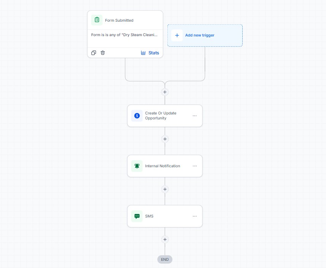Click the END node
The width and height of the screenshot is (326, 268).
click(x=165, y=260)
